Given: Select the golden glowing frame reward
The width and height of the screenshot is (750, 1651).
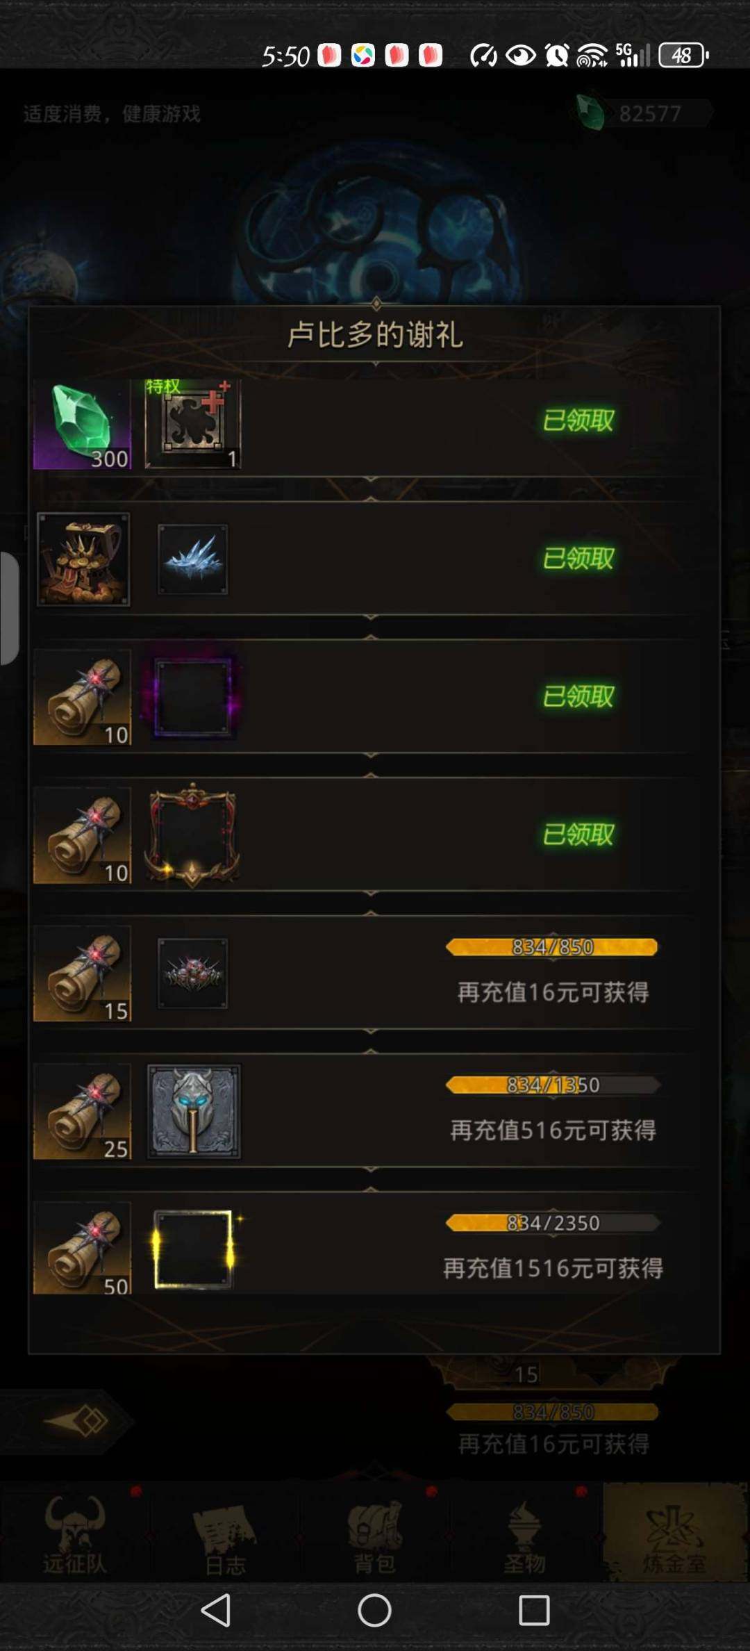Looking at the screenshot, I should [194, 1249].
